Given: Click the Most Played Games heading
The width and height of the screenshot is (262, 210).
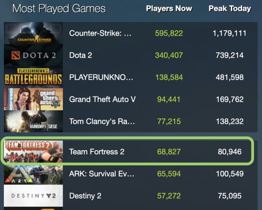Looking at the screenshot, I should pyautogui.click(x=59, y=9).
